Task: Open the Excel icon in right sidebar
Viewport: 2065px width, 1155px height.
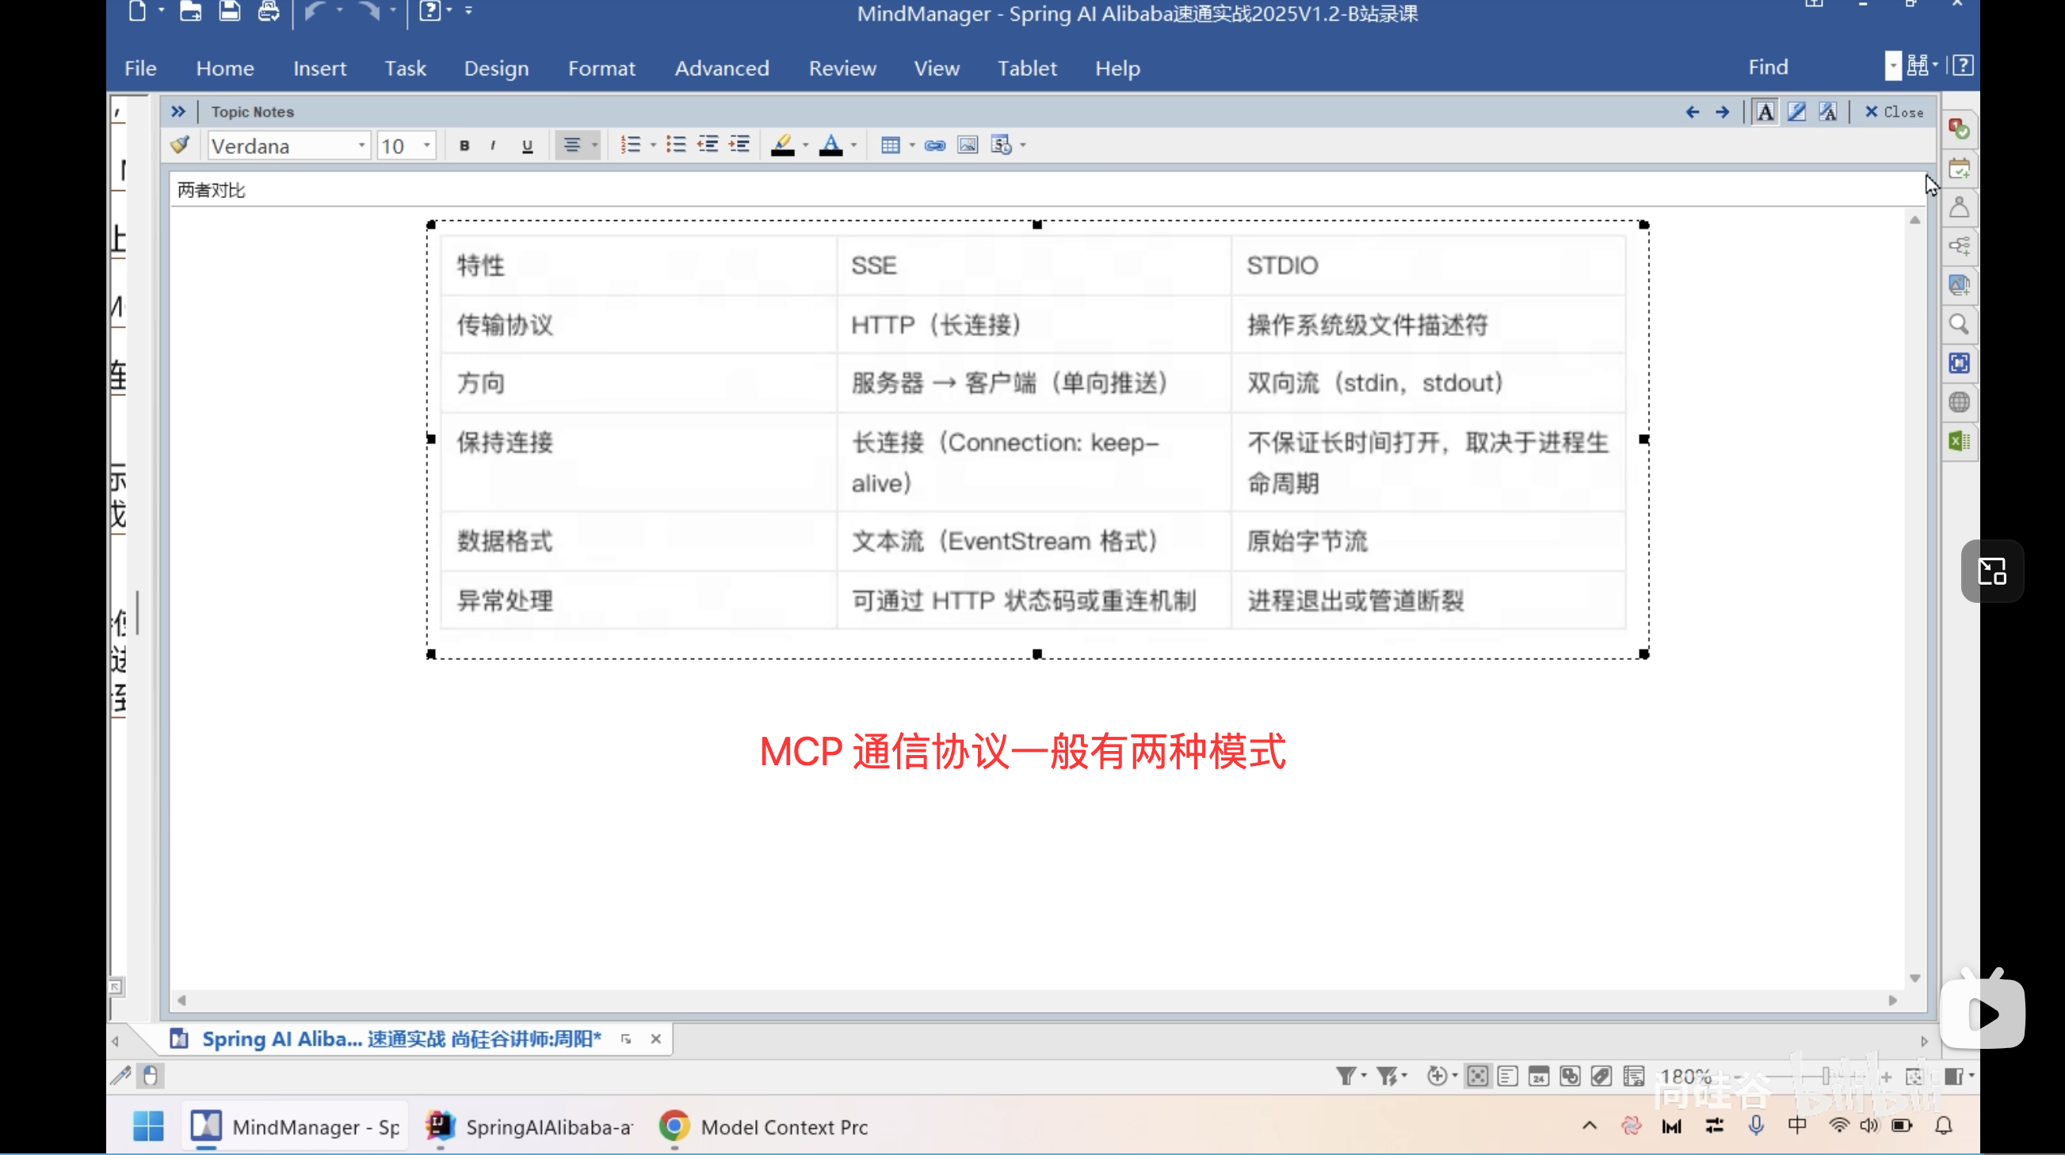Action: [1959, 442]
